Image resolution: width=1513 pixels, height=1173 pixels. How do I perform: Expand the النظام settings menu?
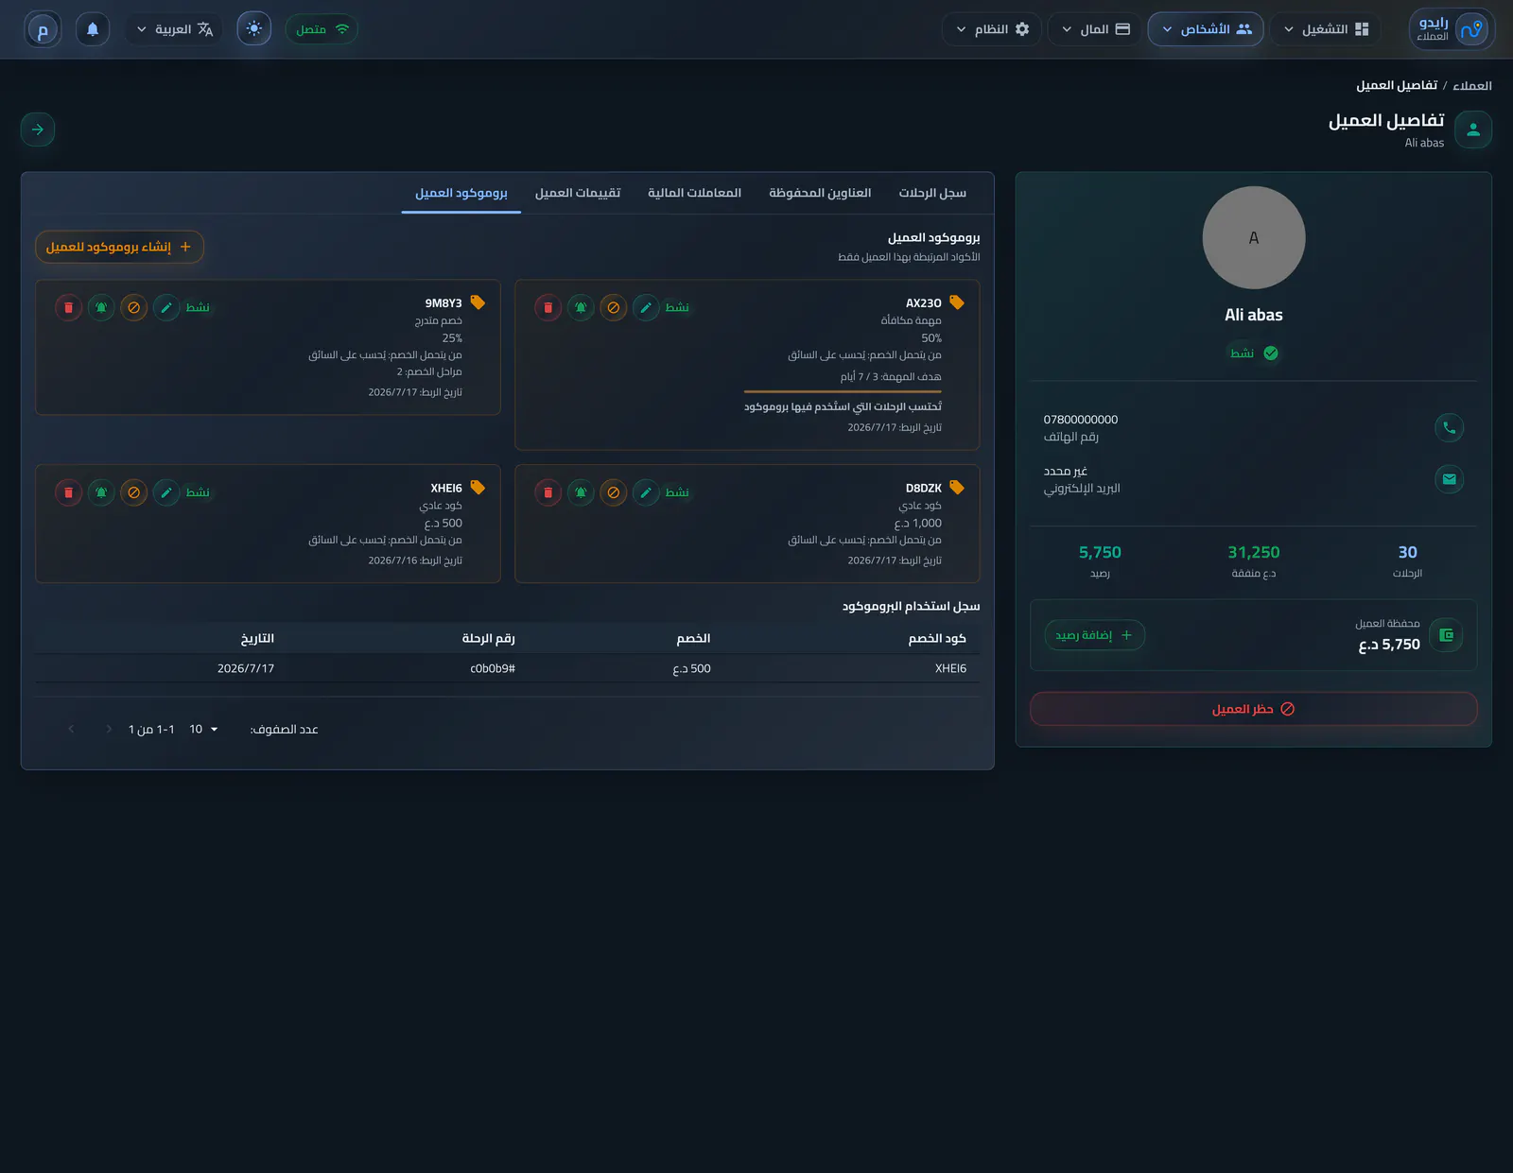[992, 29]
